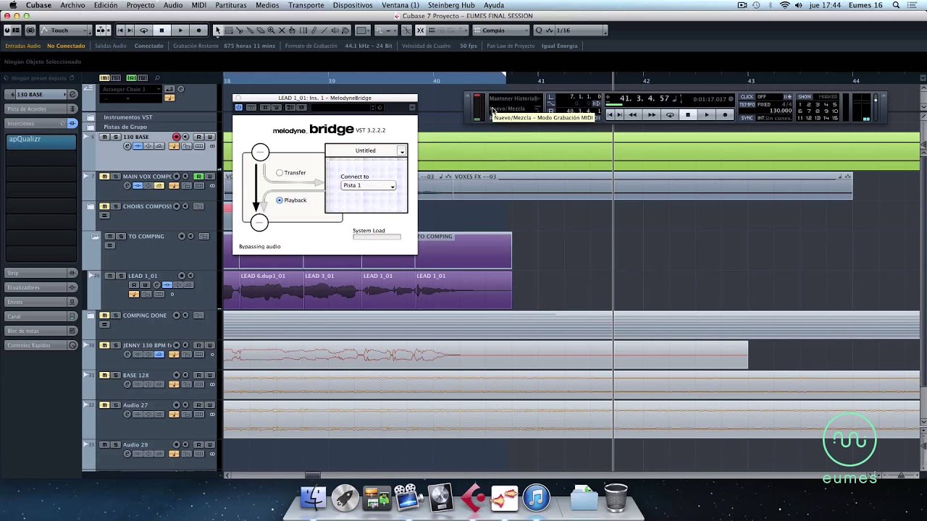Click bar 42 on the timeline ruler
Image resolution: width=927 pixels, height=521 pixels.
coord(646,80)
